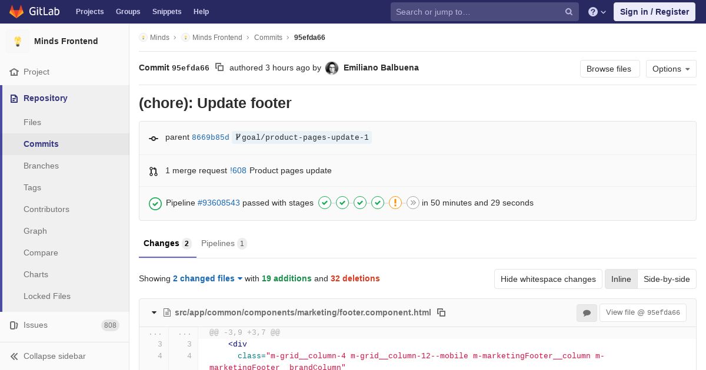The width and height of the screenshot is (706, 370).
Task: Open the Help question-mark menu
Action: pos(597,12)
